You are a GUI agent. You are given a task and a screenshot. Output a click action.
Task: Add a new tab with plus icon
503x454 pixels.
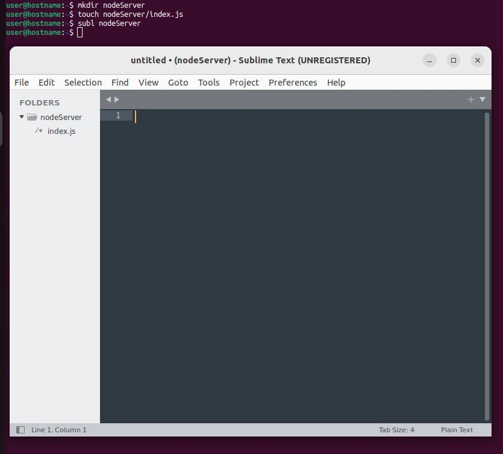(x=471, y=99)
